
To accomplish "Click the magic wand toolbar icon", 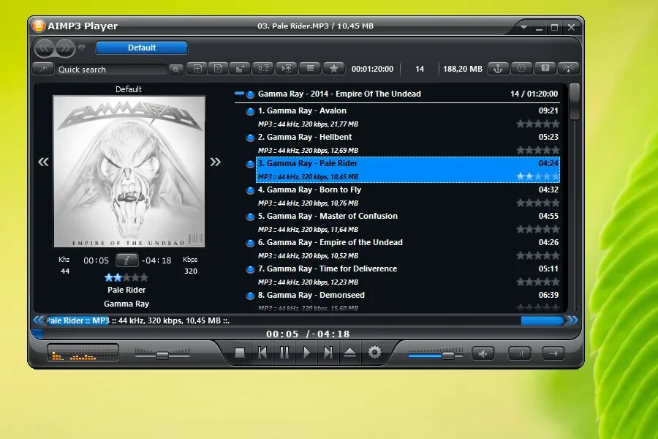I will (x=43, y=69).
